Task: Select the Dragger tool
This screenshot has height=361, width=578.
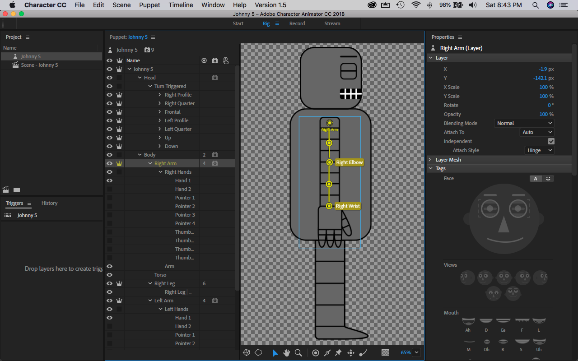Action: [x=350, y=353]
